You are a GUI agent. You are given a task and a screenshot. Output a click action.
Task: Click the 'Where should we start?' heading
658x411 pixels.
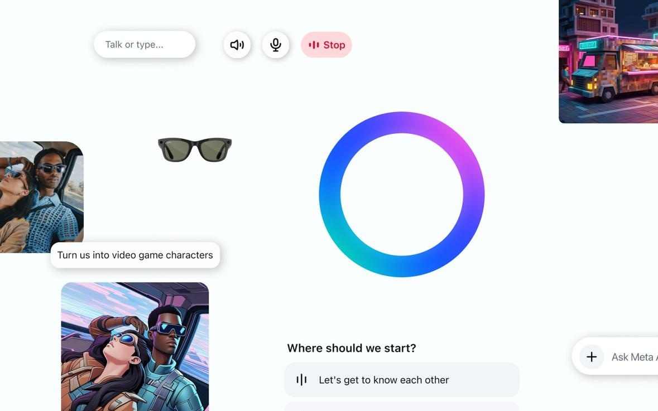[352, 348]
